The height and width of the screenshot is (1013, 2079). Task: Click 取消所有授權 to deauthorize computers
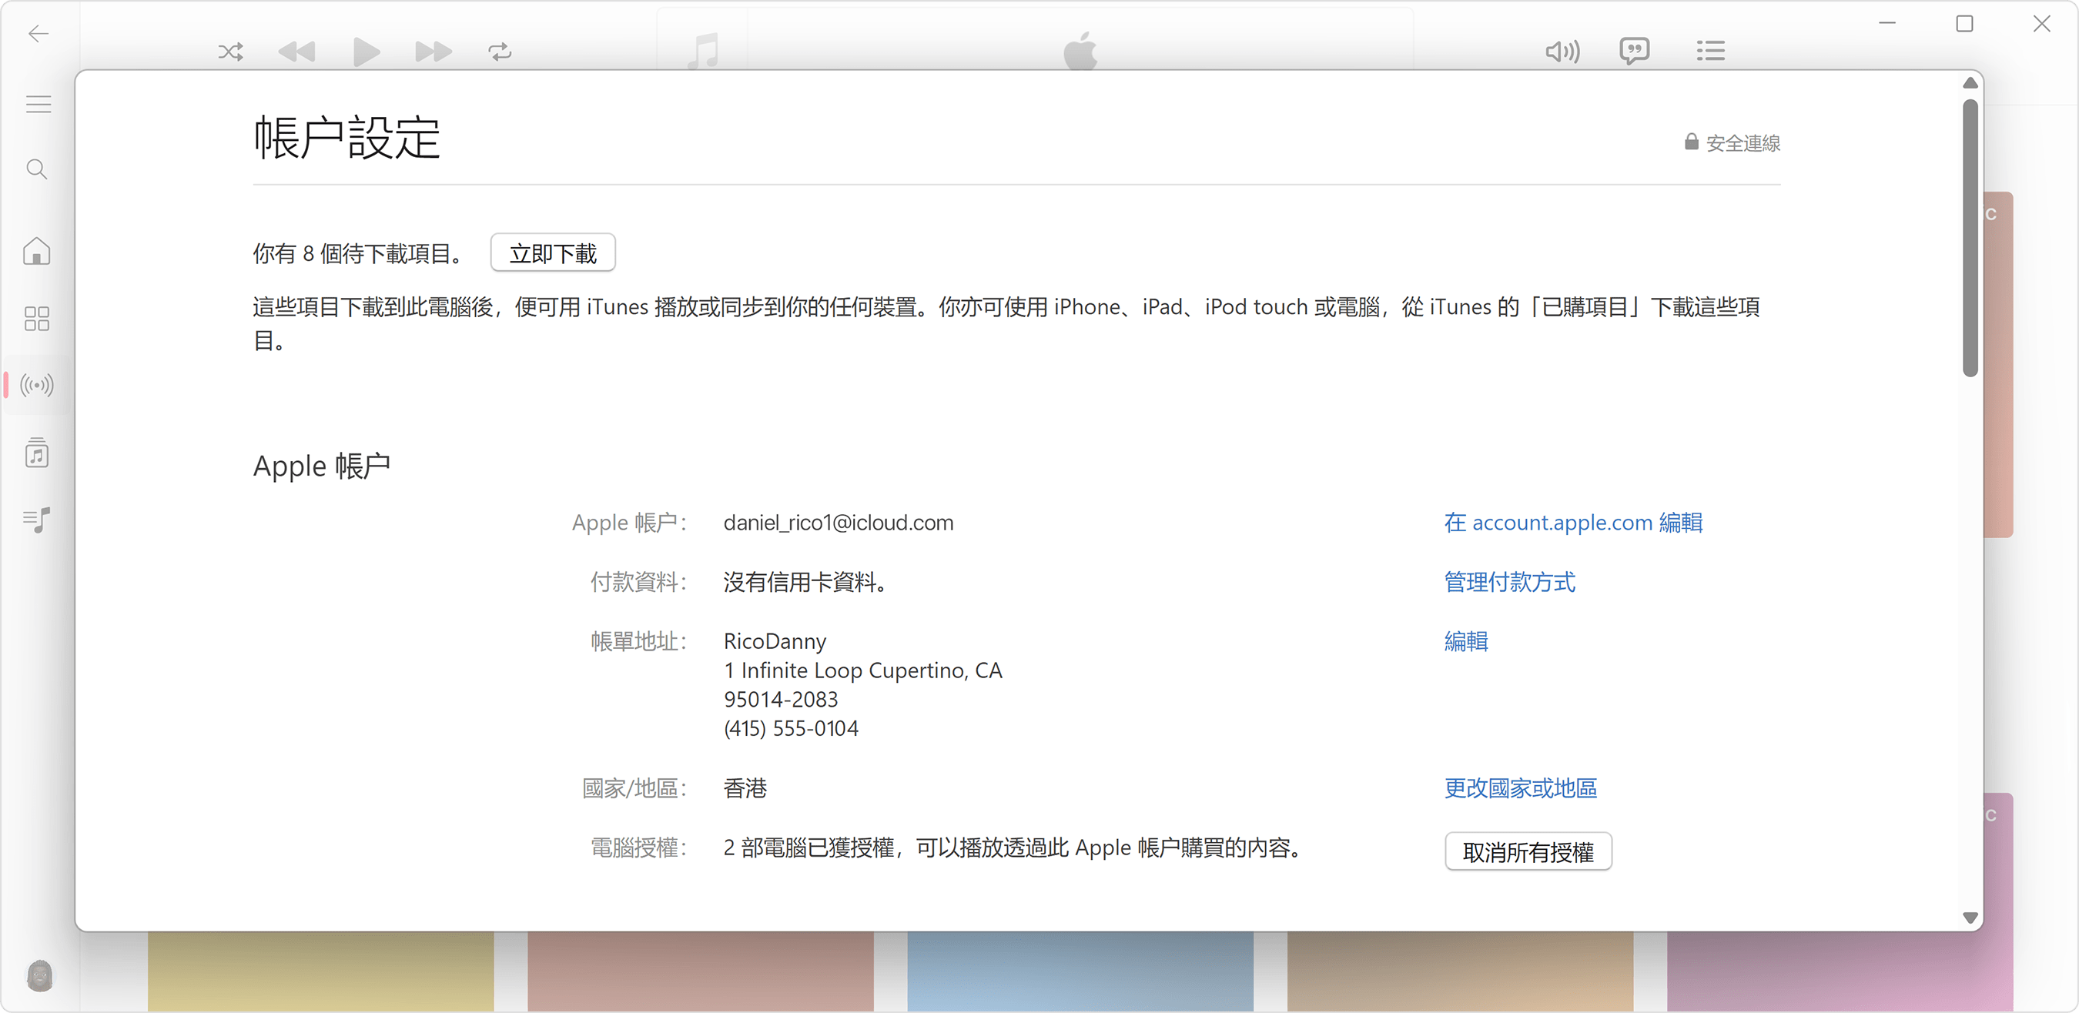[x=1528, y=851]
